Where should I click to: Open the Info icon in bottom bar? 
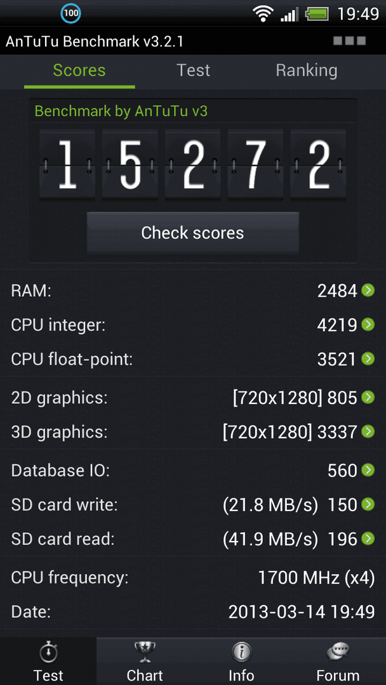pos(241,653)
